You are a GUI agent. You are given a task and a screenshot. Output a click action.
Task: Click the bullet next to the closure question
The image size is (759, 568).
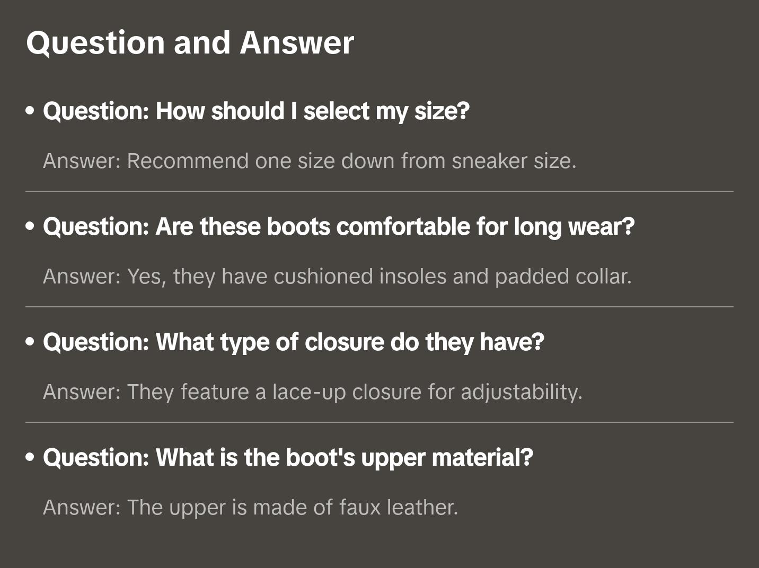30,342
